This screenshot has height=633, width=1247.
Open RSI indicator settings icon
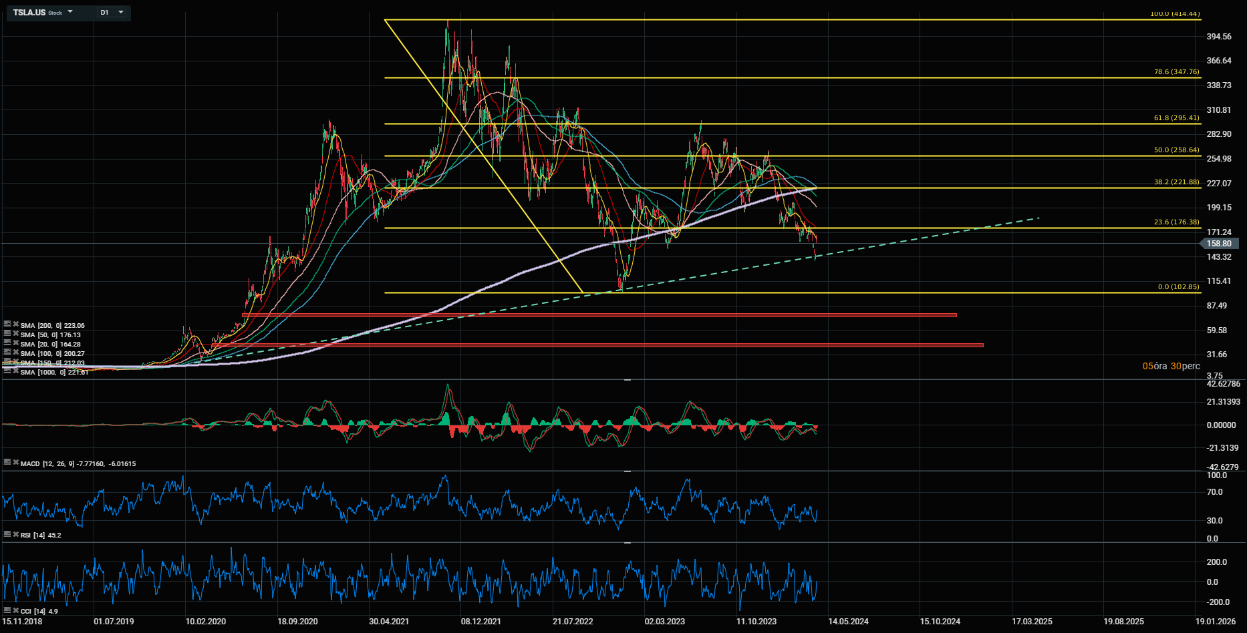[x=7, y=534]
